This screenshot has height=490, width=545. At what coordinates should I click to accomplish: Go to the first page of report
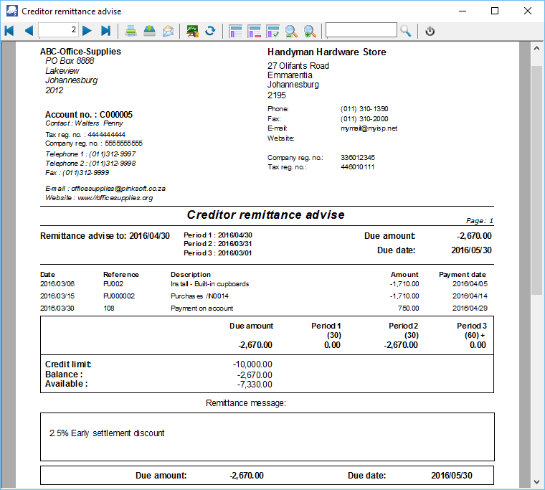[x=9, y=31]
